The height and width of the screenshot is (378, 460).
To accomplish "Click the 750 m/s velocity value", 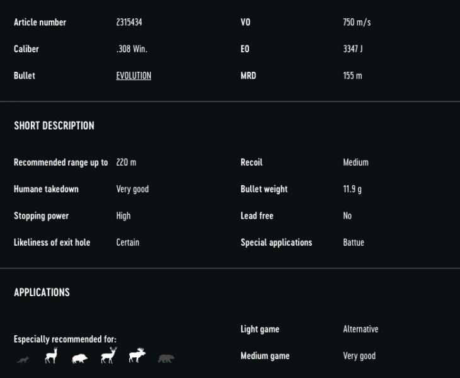I will pos(357,22).
